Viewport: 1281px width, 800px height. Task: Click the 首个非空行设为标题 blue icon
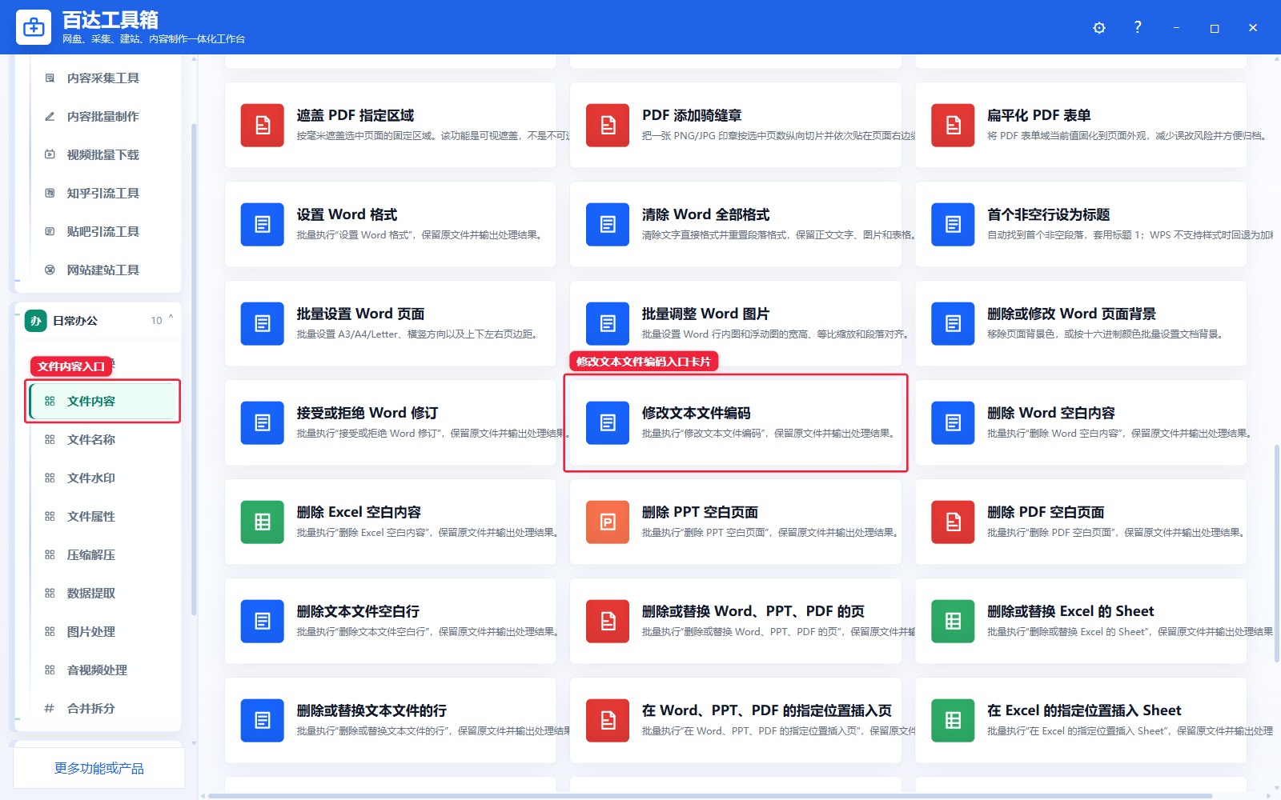[953, 225]
